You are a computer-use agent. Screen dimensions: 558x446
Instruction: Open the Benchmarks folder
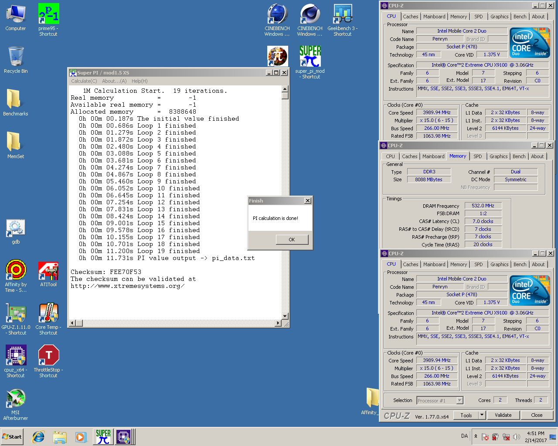click(x=16, y=102)
